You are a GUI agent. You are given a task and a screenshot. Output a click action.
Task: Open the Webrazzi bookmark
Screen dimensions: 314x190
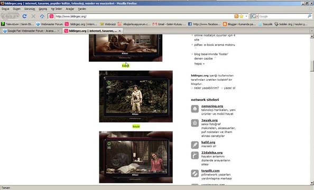coord(108,24)
